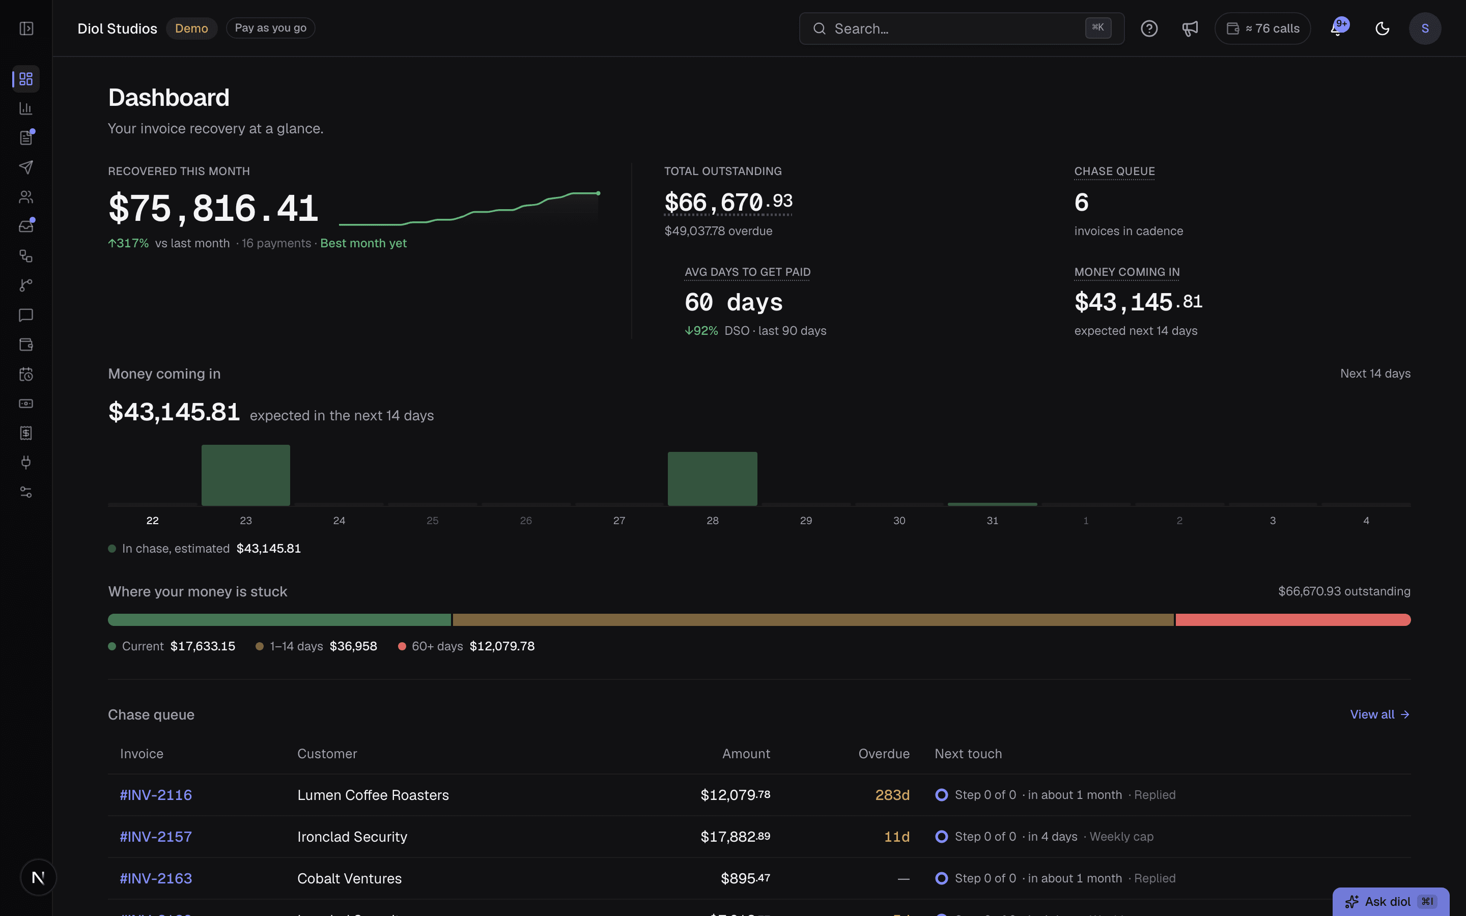Click the CHASE QUEUE metric label
Image resolution: width=1466 pixels, height=916 pixels.
pyautogui.click(x=1114, y=171)
